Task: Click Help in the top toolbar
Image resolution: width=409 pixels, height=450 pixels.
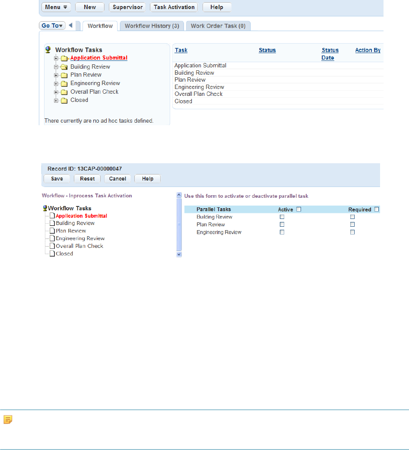Action: tap(217, 7)
